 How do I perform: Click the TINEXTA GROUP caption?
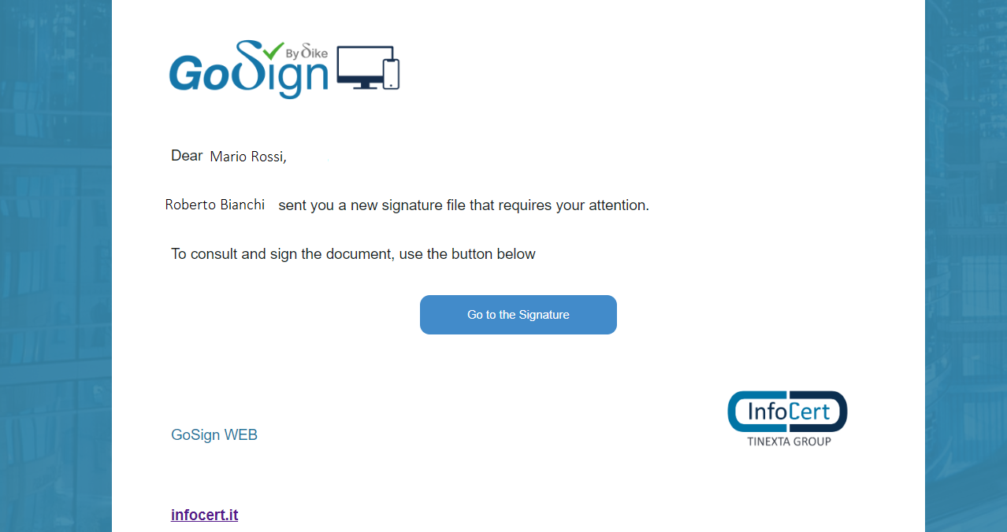tap(789, 441)
